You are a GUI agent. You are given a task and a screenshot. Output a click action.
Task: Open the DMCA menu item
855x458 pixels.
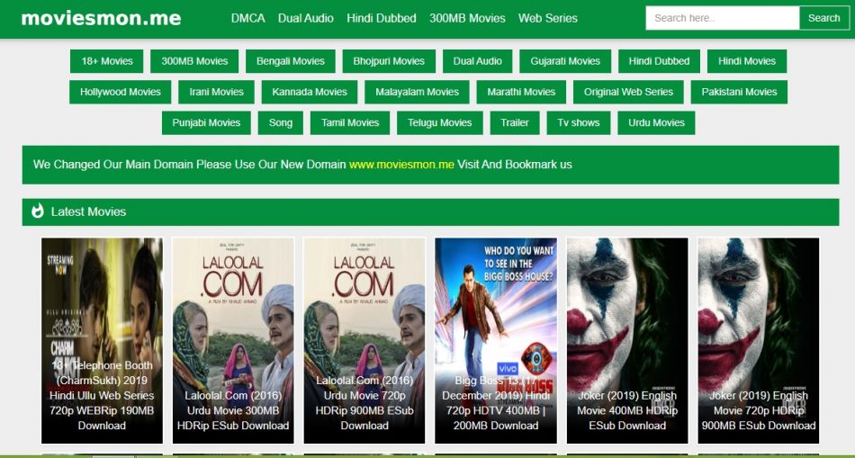point(247,18)
